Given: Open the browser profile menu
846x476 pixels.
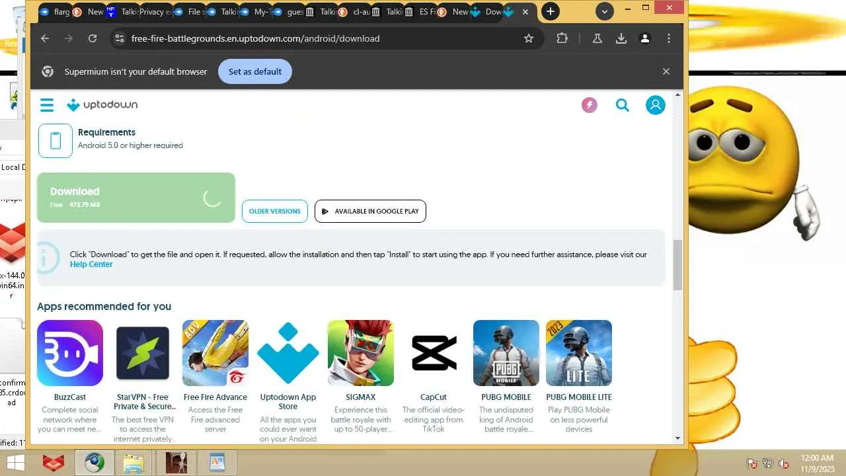Looking at the screenshot, I should pyautogui.click(x=645, y=38).
